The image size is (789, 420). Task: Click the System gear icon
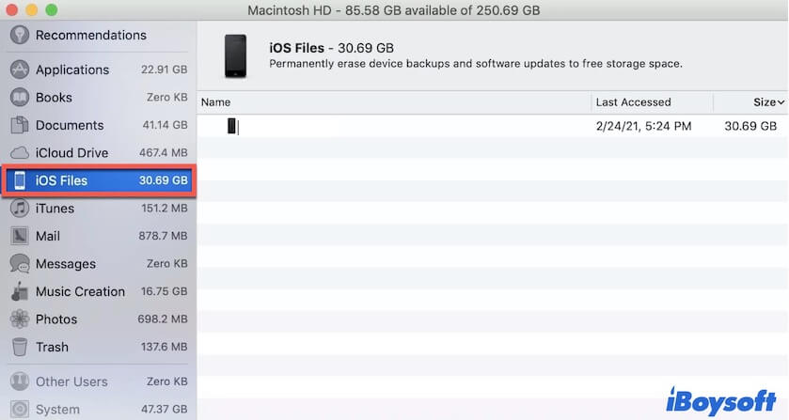20,409
